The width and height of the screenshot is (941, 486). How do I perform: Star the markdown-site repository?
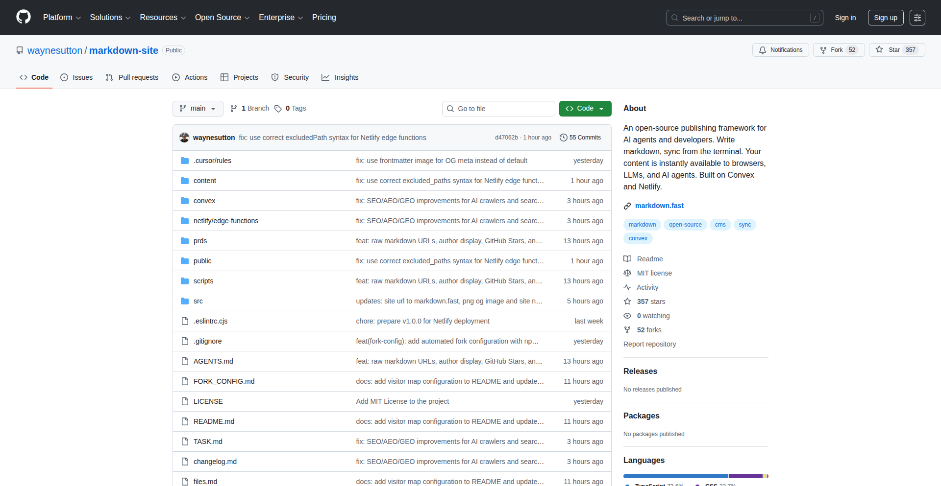[x=896, y=50]
